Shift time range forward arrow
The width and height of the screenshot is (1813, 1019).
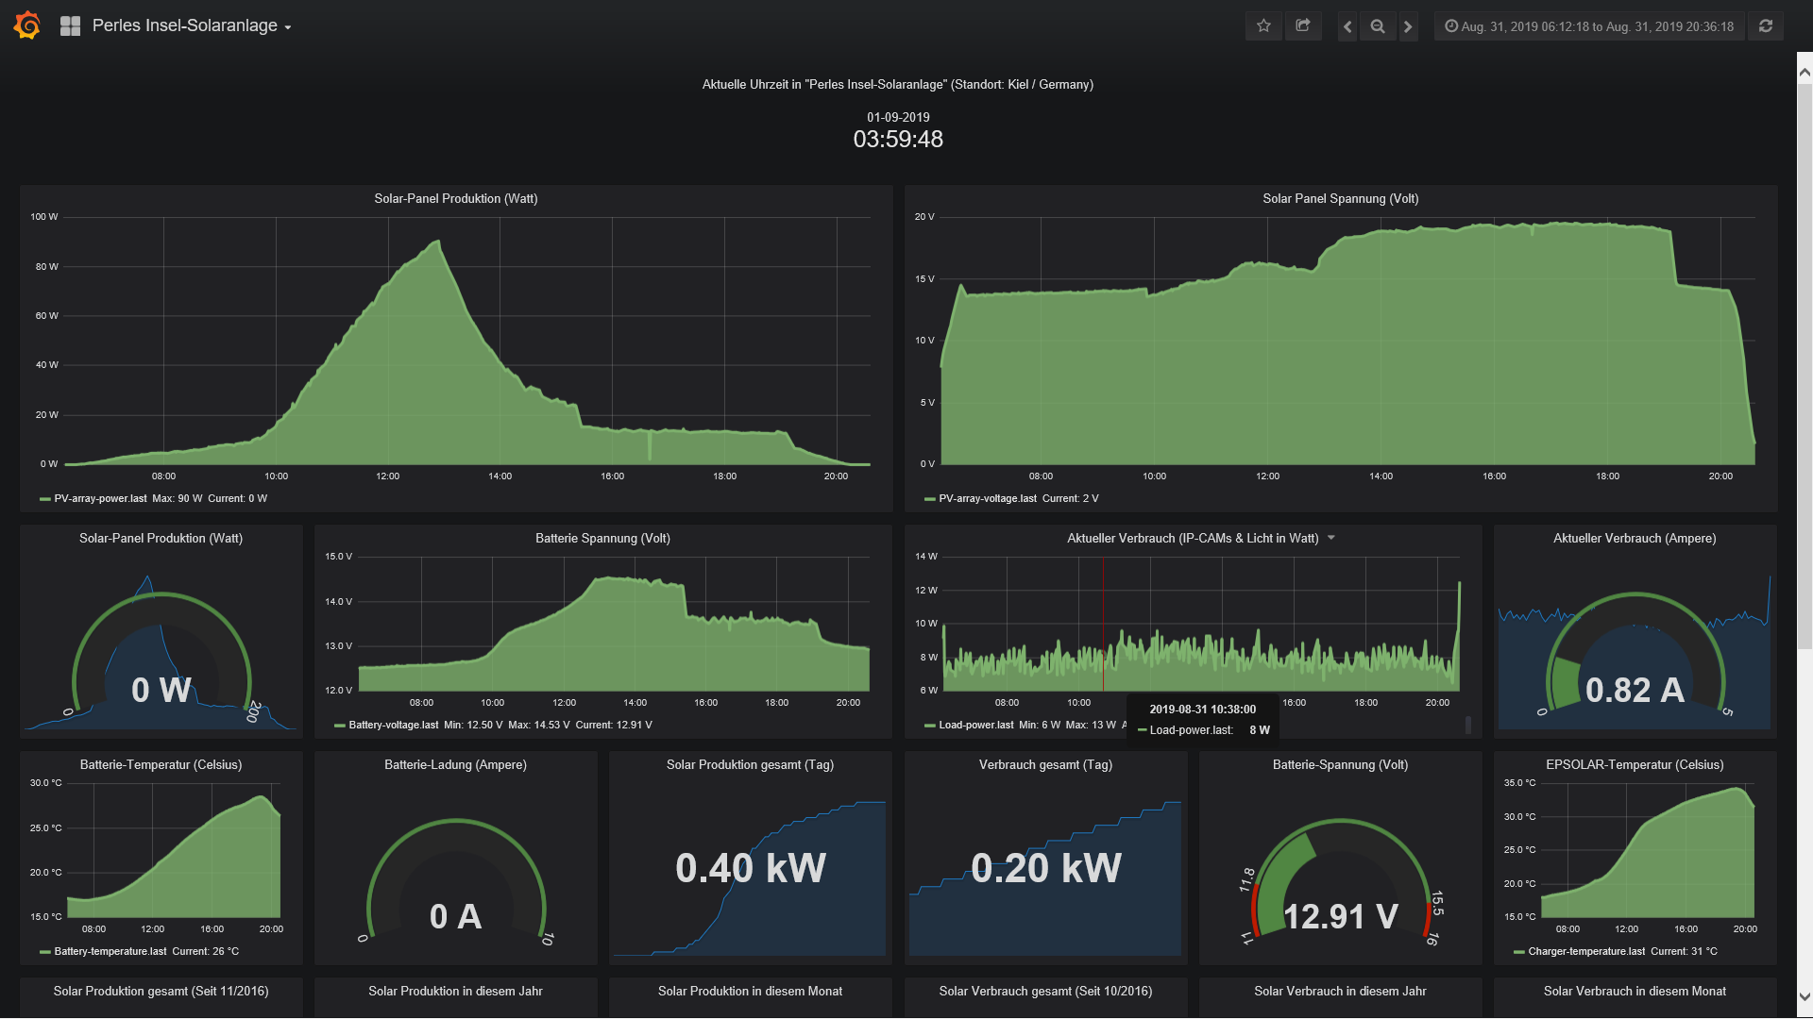click(1408, 26)
